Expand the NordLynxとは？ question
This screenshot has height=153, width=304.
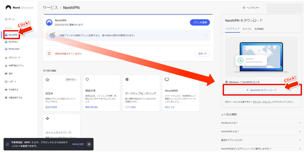click(261, 123)
